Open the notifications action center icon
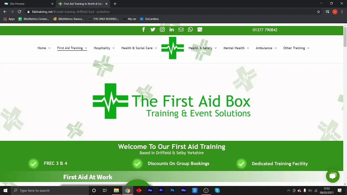 (x=340, y=190)
